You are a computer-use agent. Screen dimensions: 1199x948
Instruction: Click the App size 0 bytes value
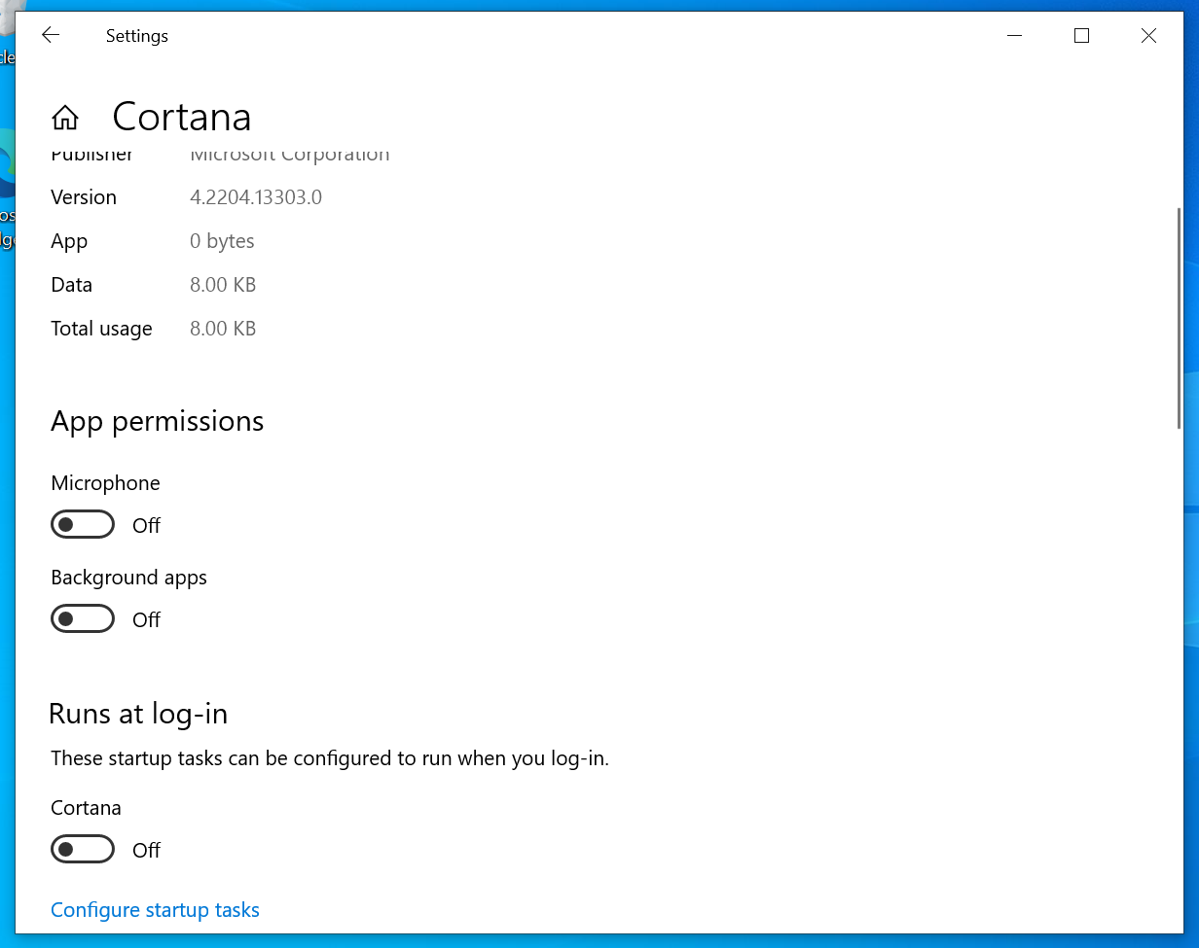pyautogui.click(x=222, y=241)
